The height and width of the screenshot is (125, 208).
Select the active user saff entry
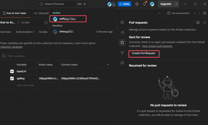coord(68,19)
